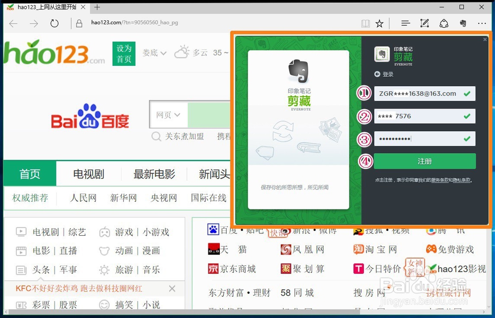Click the TV icon beside 电视剧
Screen dimensions: 495x318
21,232
